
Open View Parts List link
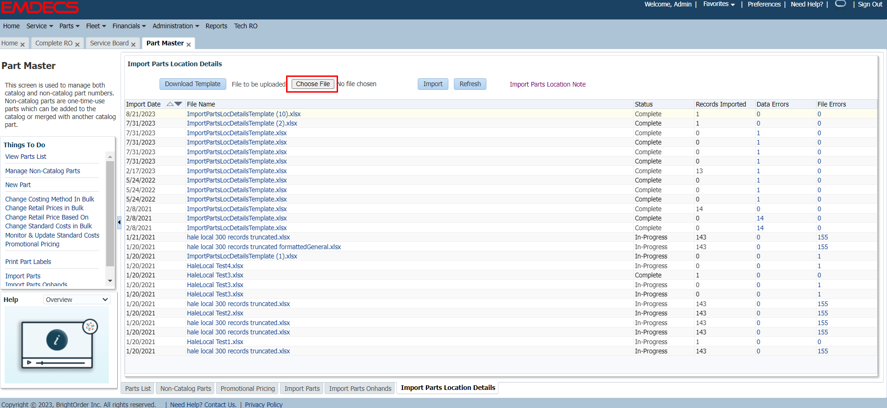[x=26, y=157]
